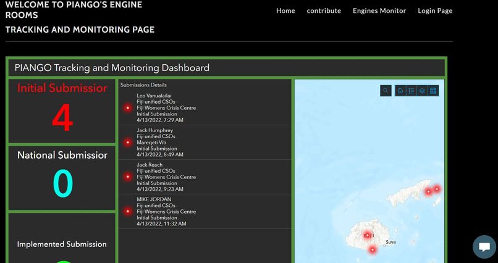
Task: Click red dot beside MIKE JORDAN
Action: click(x=128, y=211)
